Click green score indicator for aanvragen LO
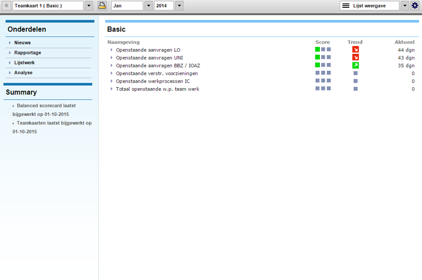Image resolution: width=422 pixels, height=280 pixels. pos(318,49)
